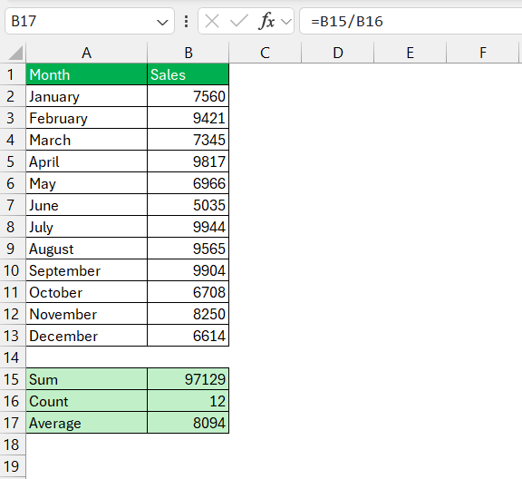Screen dimensions: 522x479
Task: Open the Insert Function fx button
Action: click(266, 22)
